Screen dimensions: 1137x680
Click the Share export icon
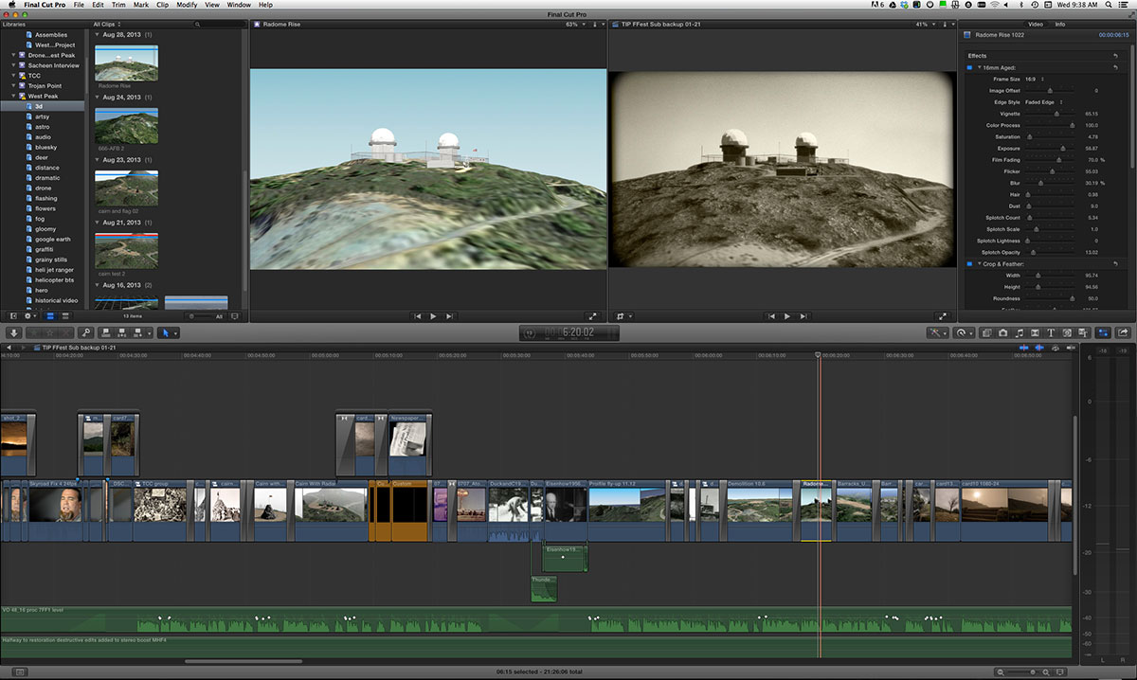pos(1124,332)
